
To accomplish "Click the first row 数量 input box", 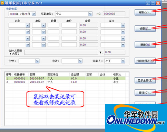I will pos(53,25).
